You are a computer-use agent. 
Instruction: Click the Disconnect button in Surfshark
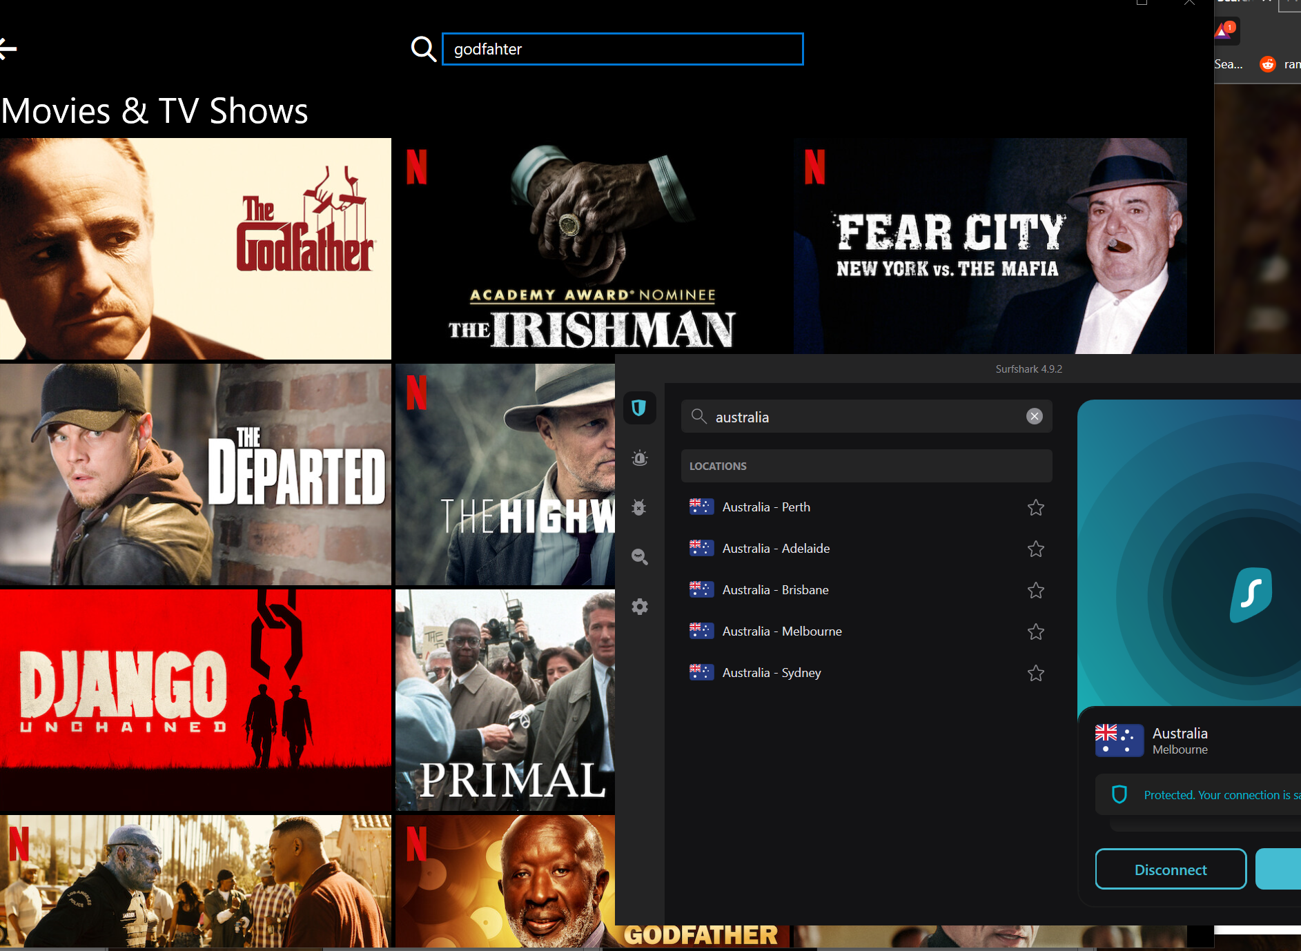(x=1171, y=870)
